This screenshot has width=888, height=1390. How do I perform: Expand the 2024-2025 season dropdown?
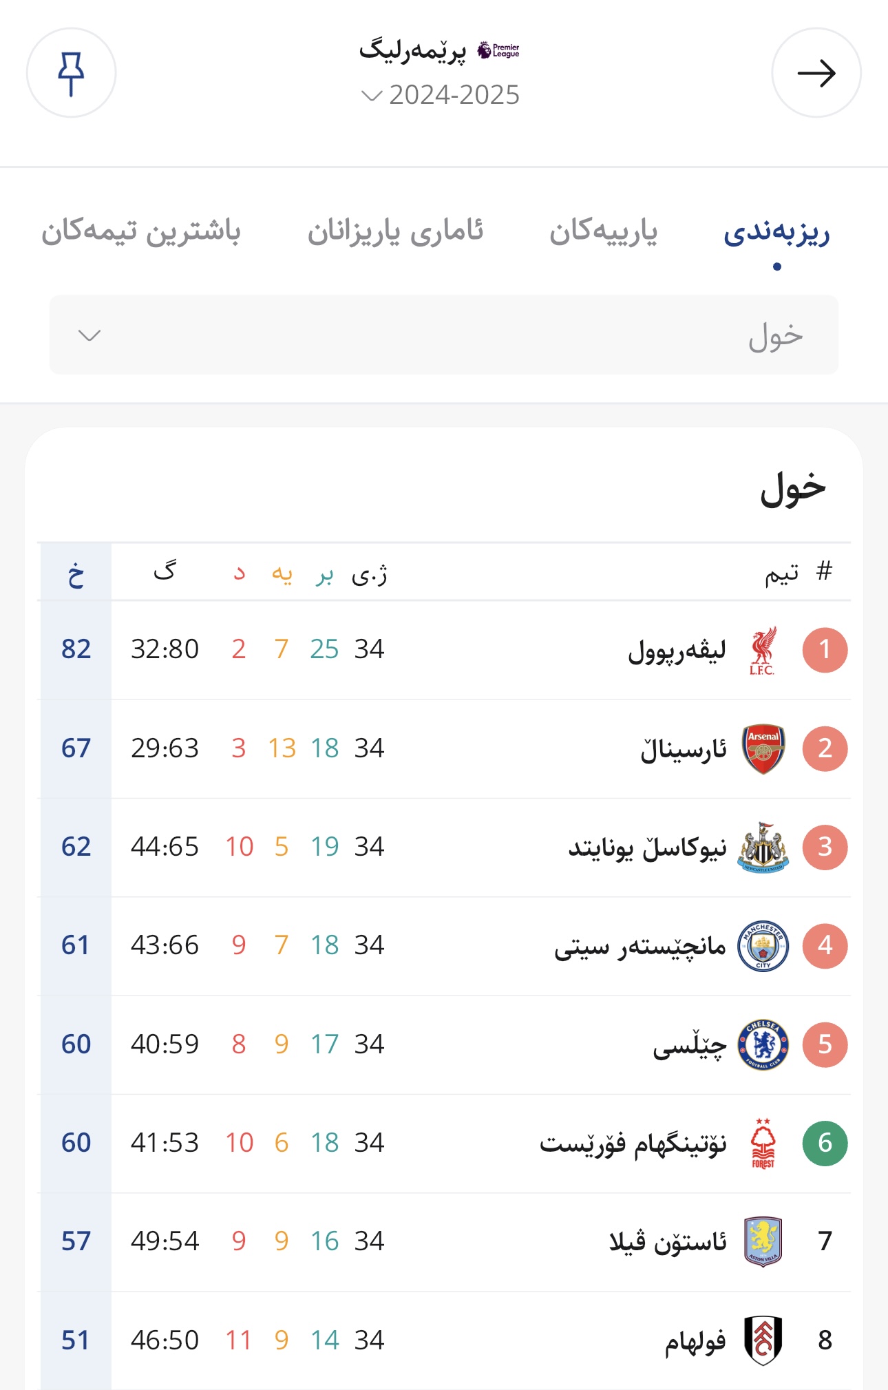(441, 95)
